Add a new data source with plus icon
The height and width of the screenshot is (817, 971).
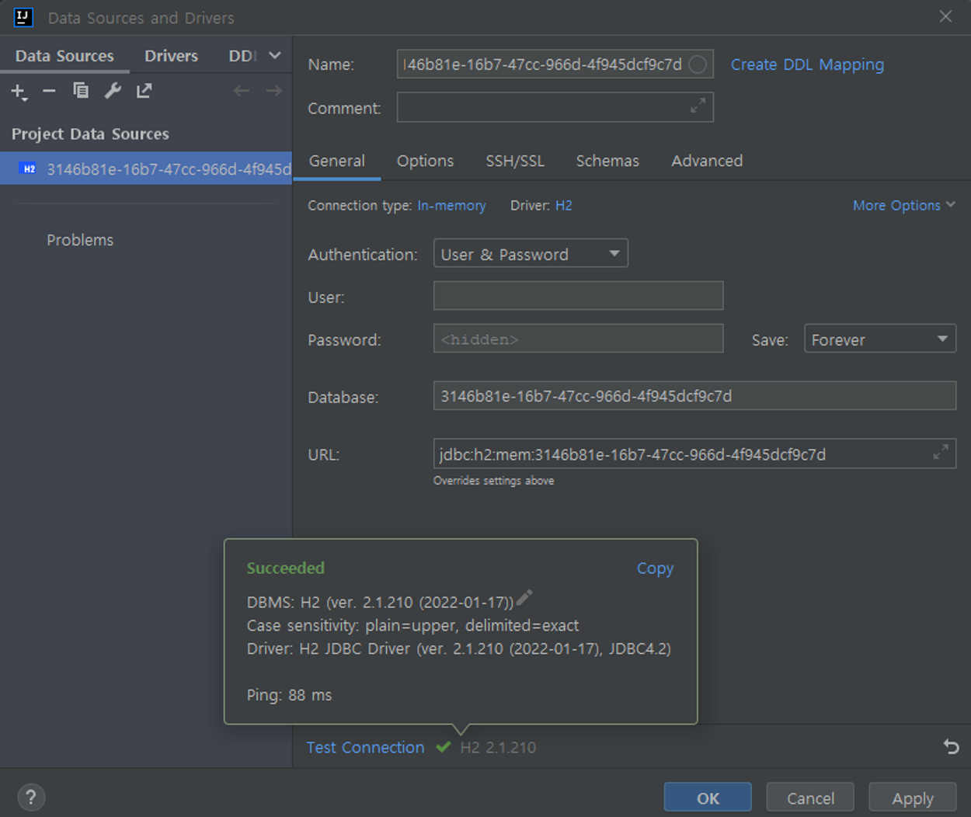[x=19, y=92]
